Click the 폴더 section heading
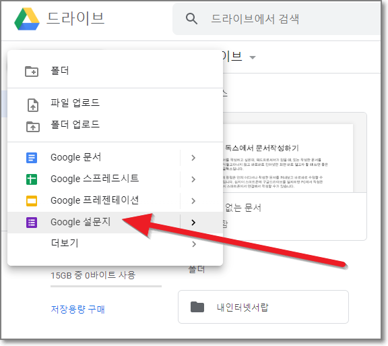 click(197, 269)
